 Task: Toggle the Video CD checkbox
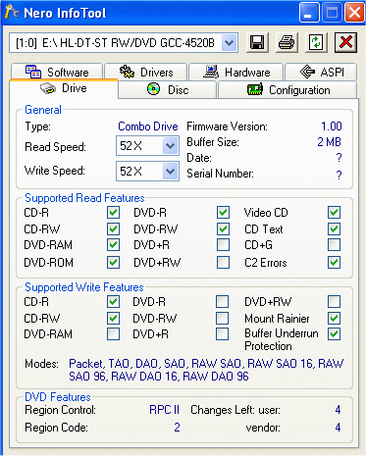click(x=334, y=213)
